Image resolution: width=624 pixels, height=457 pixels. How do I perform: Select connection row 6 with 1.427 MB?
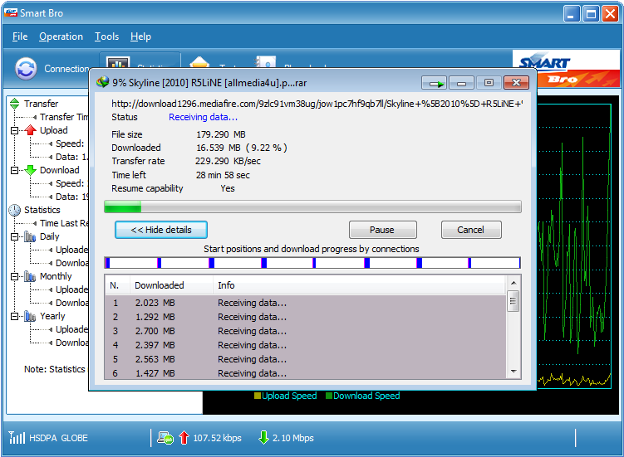coord(305,372)
